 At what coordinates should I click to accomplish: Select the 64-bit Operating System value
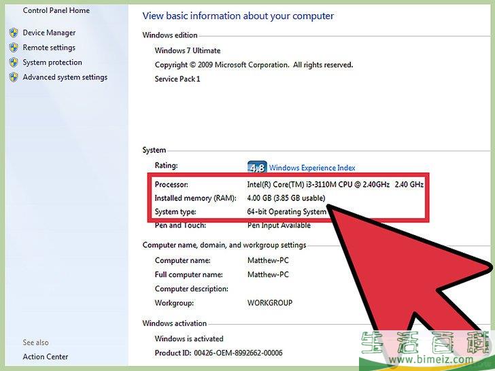point(287,212)
